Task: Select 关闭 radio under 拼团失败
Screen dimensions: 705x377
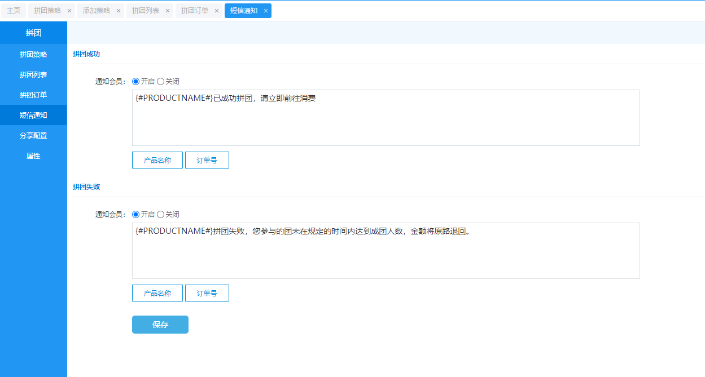Action: [160, 215]
